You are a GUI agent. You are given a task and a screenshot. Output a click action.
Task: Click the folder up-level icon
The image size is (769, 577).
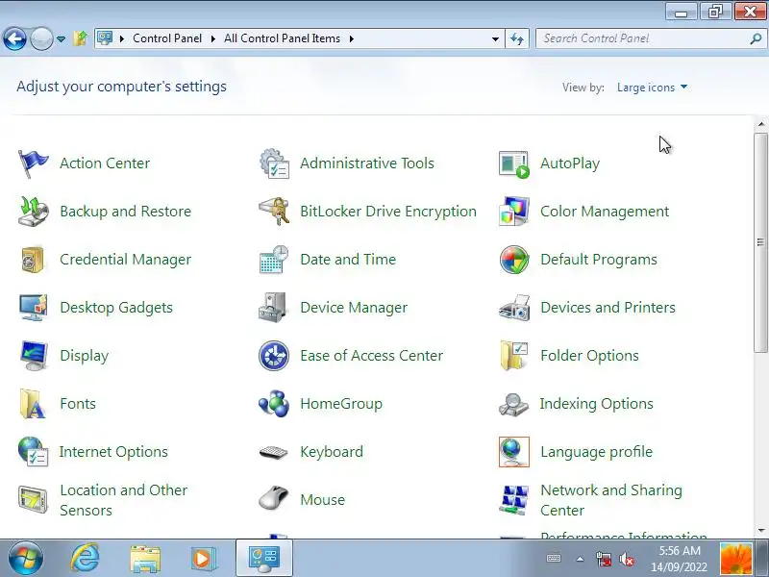81,38
